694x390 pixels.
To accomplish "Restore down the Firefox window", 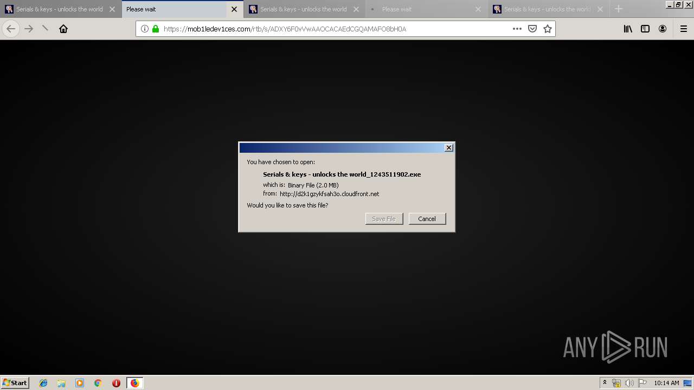I will point(678,4).
